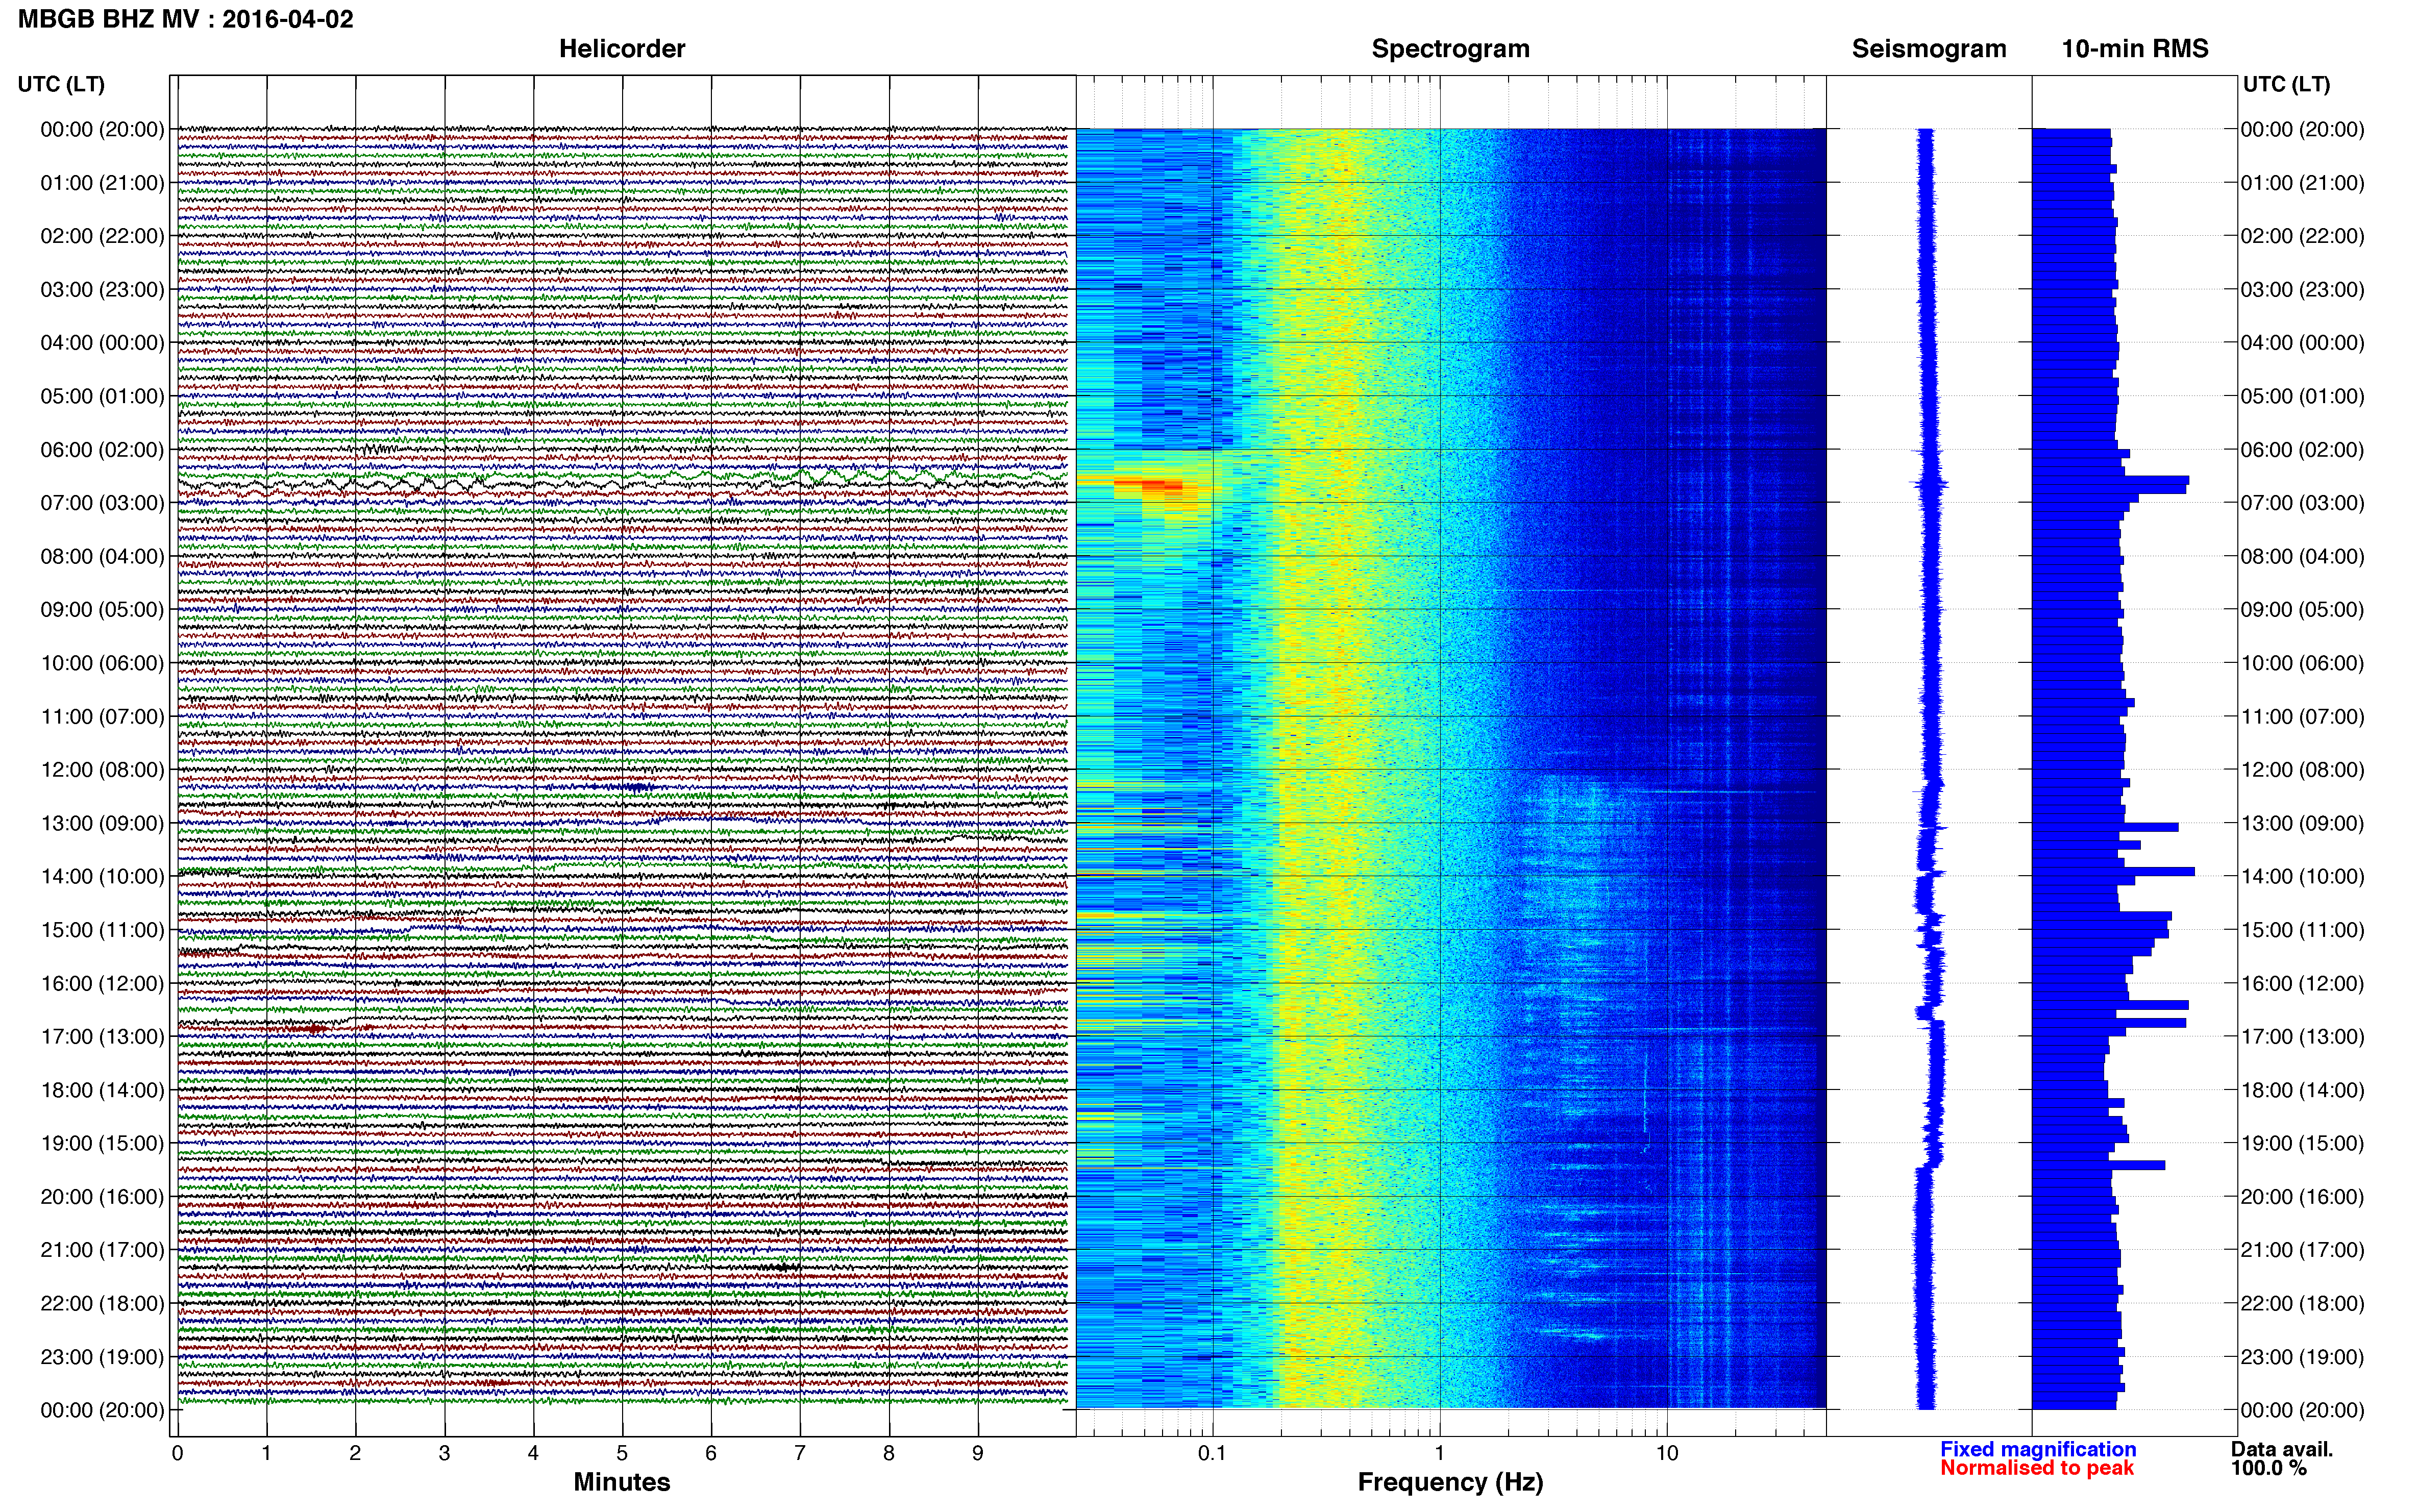
Task: Click the "04:00 (00:00)" label on the left axis
Action: pos(102,343)
